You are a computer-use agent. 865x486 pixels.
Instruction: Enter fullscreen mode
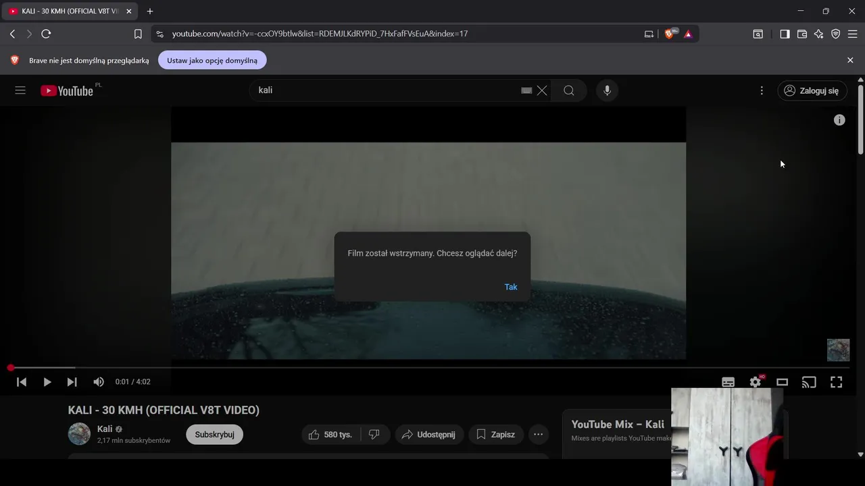[836, 382]
